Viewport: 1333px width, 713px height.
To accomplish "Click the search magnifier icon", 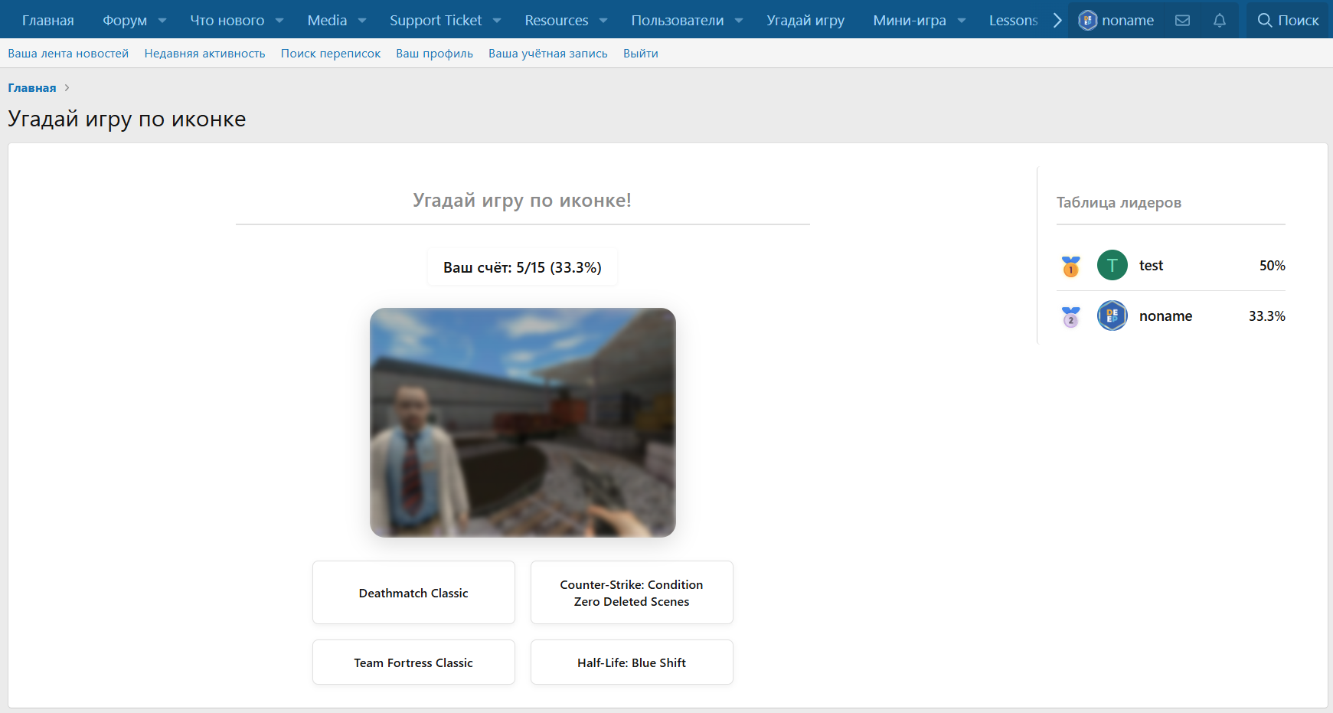I will coord(1265,21).
